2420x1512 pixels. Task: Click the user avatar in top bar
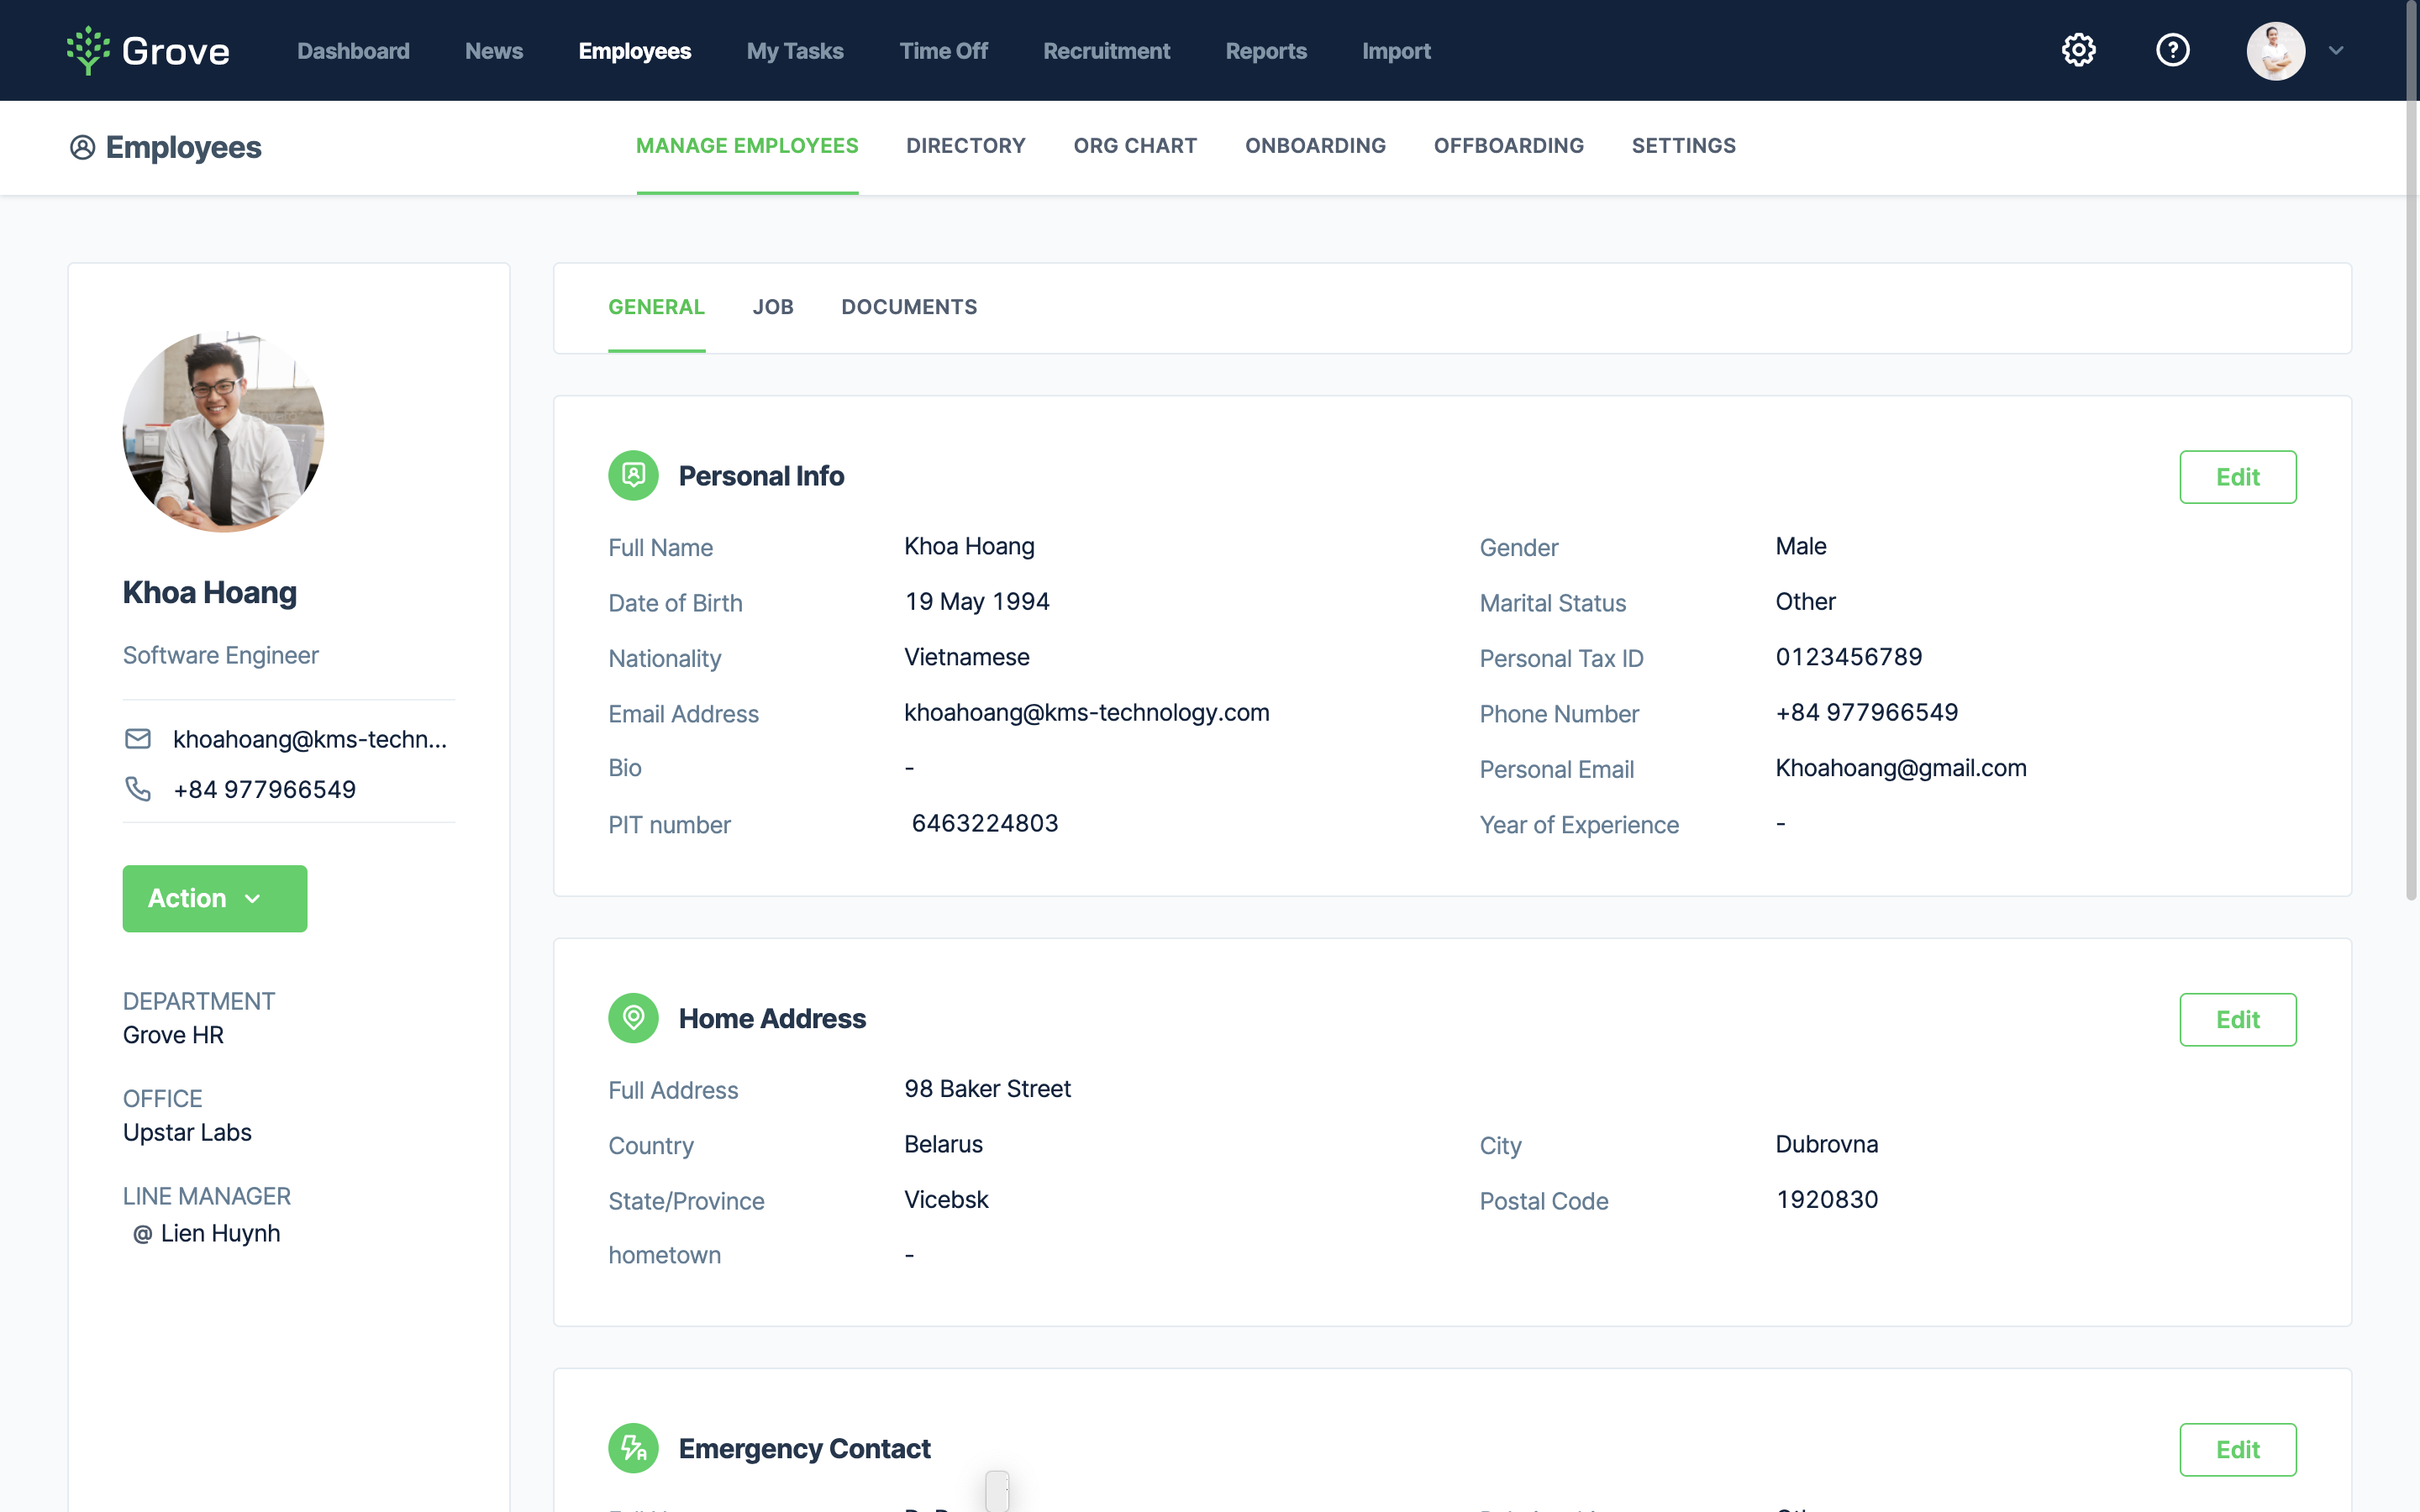(x=2275, y=50)
